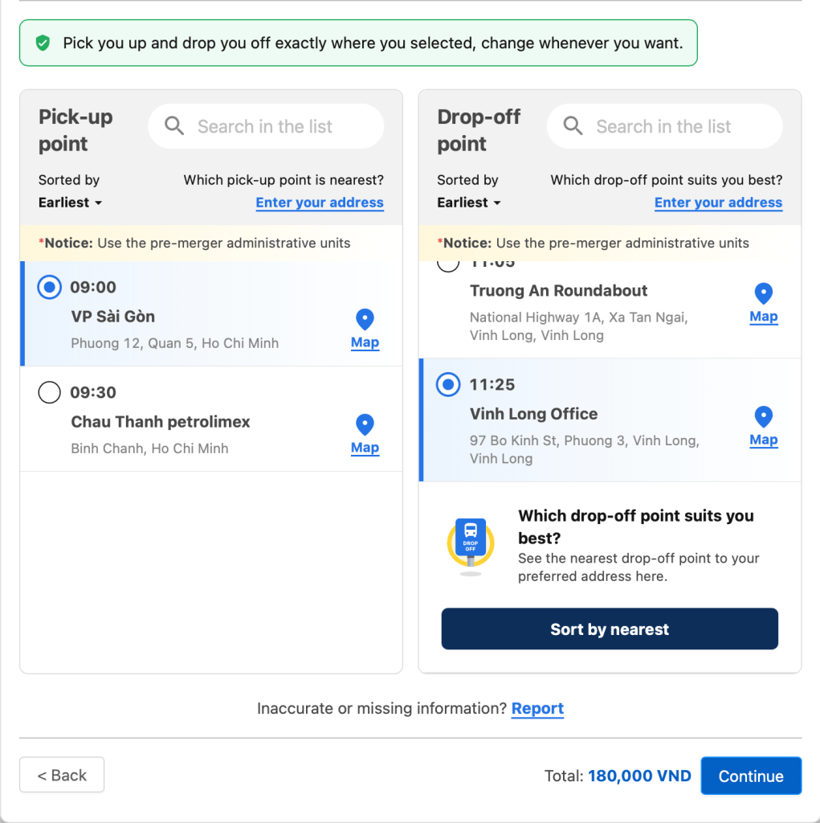This screenshot has width=820, height=823.
Task: Click the map pin icon for Chau Thanh petrolimex
Action: (x=365, y=424)
